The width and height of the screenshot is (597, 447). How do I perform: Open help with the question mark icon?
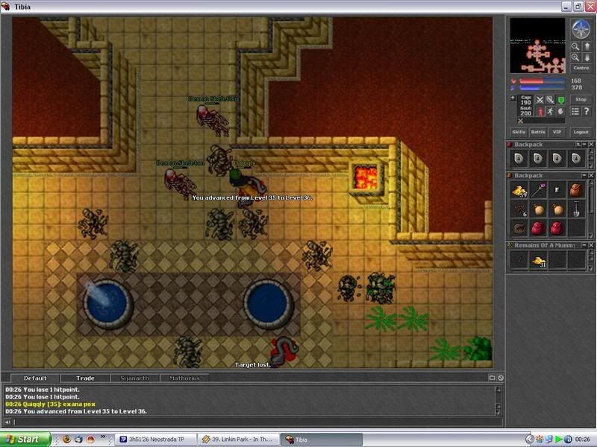pyautogui.click(x=587, y=111)
